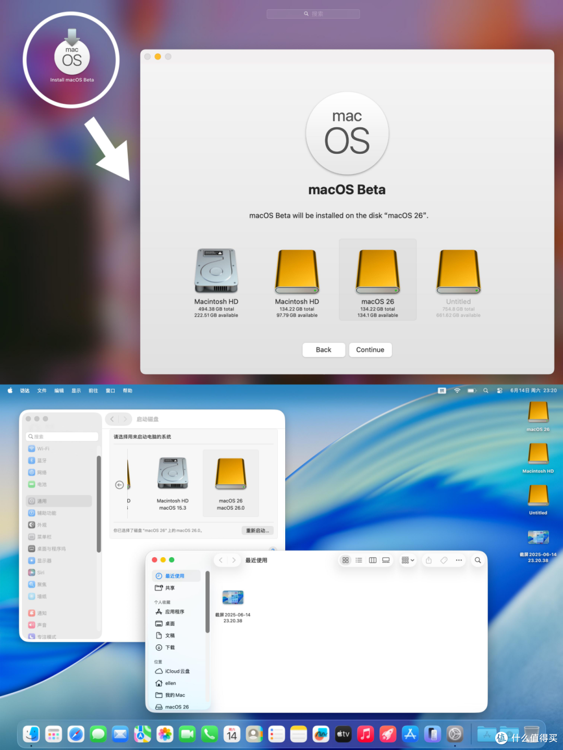Select 截屏 2025-06-14 file in Finder window

(x=233, y=606)
